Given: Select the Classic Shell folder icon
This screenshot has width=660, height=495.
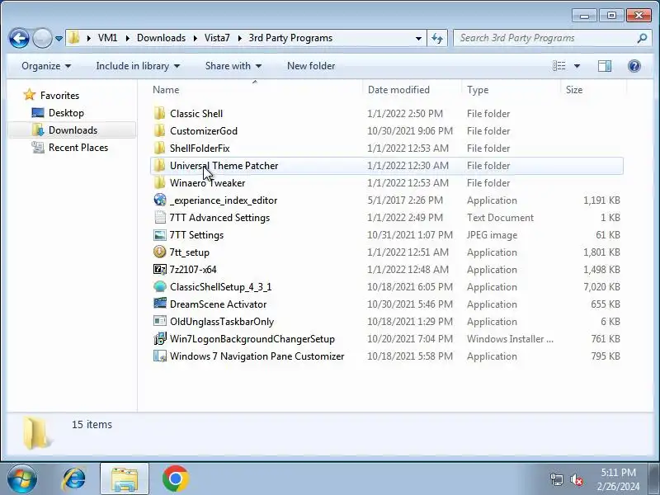Looking at the screenshot, I should (x=159, y=113).
